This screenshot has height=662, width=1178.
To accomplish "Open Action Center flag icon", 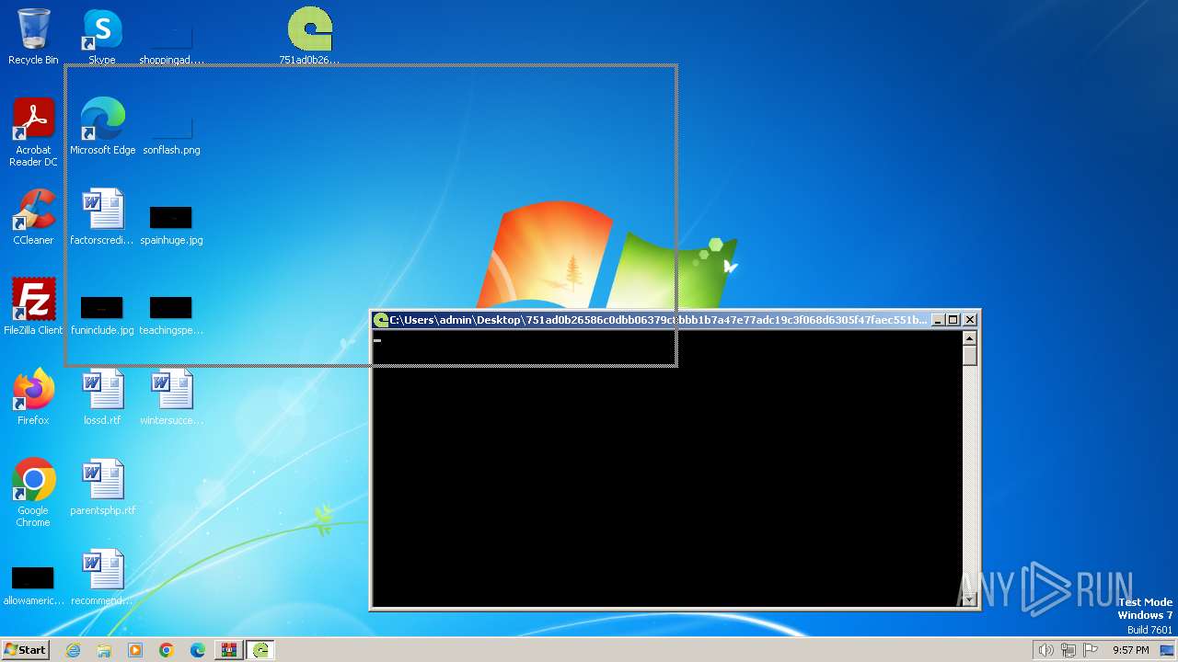I will pos(1091,650).
